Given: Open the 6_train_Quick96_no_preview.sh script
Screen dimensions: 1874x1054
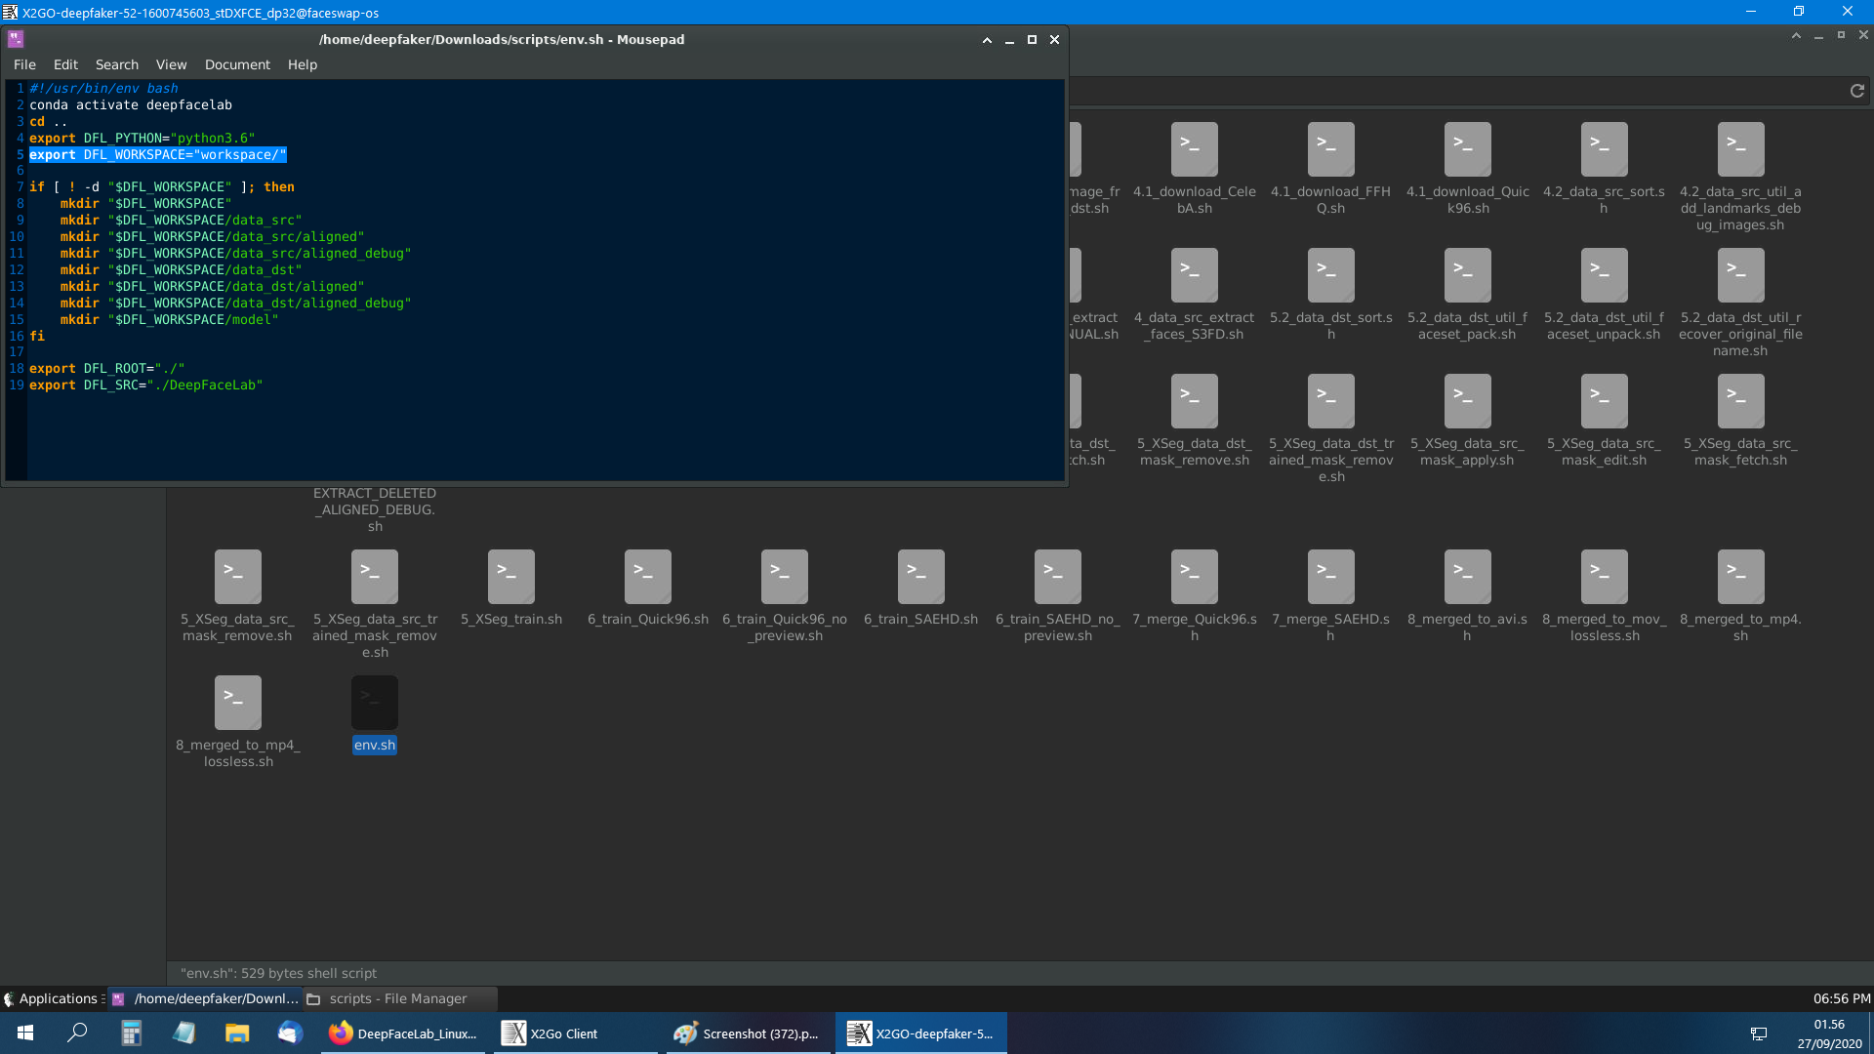Looking at the screenshot, I should 784,576.
